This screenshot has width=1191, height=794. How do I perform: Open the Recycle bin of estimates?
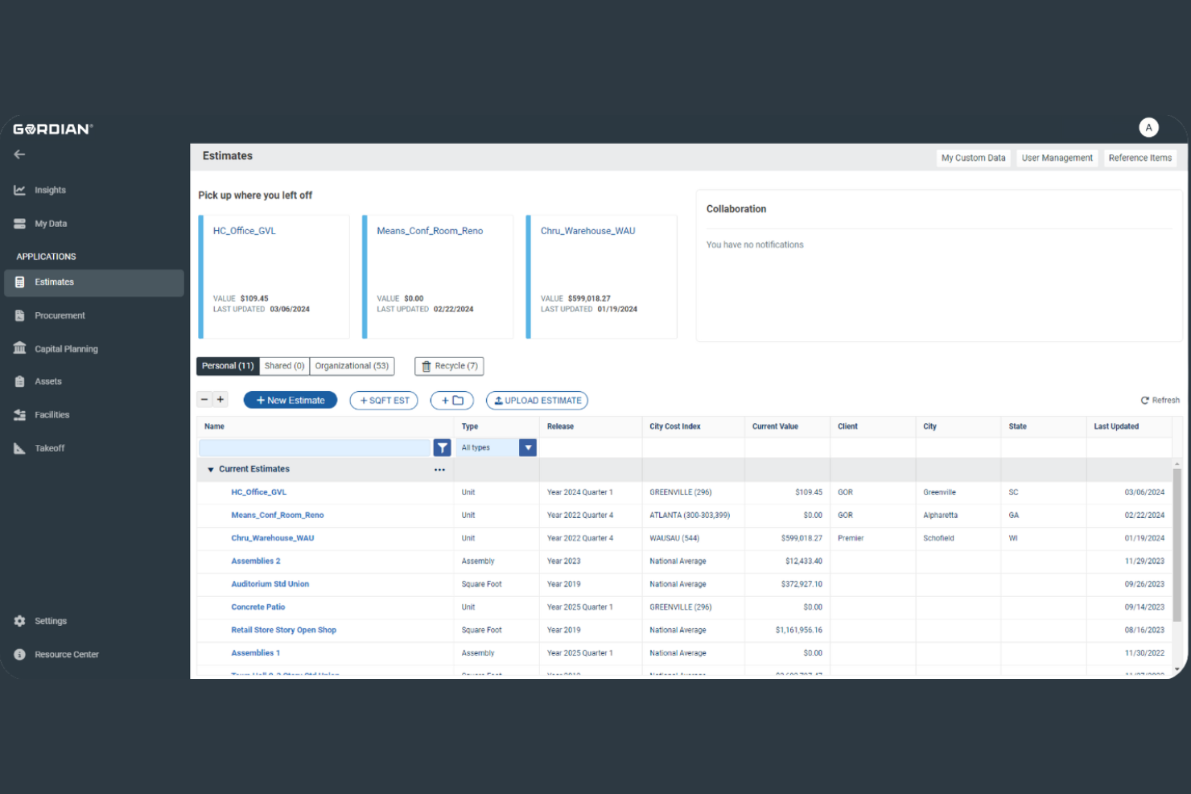pyautogui.click(x=448, y=366)
